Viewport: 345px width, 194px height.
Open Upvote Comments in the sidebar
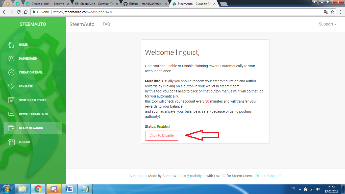tap(33, 114)
